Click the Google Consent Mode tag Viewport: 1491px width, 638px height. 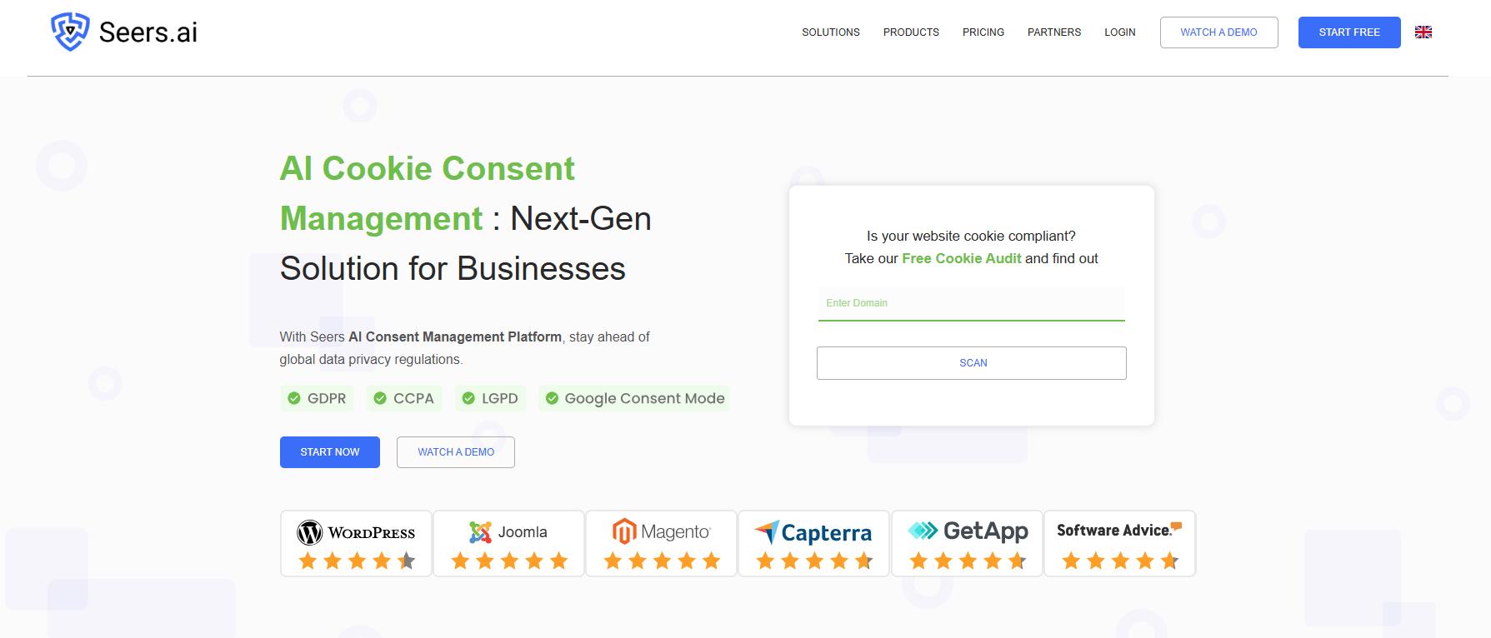[x=634, y=398]
